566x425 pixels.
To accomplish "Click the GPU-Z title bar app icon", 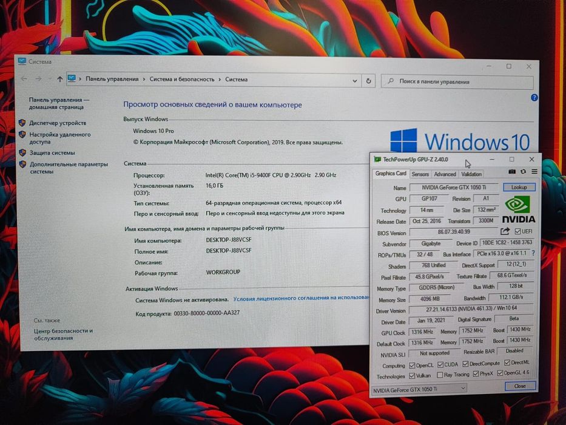I will click(377, 159).
